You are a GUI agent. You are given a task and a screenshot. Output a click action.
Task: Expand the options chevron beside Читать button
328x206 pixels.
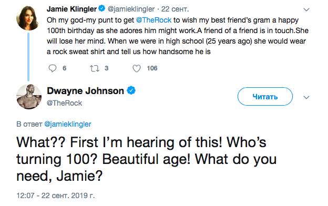tap(306, 97)
